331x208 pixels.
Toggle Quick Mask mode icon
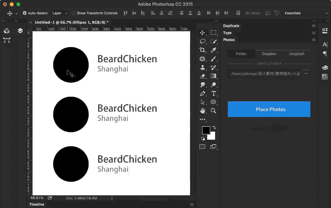[x=202, y=146]
